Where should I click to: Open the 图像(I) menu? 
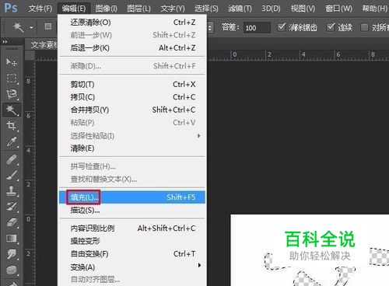tap(107, 9)
